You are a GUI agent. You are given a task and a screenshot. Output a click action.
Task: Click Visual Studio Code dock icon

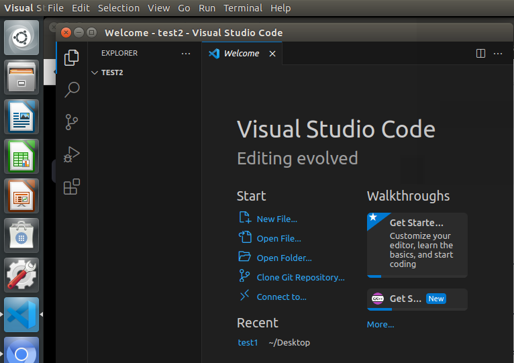click(21, 315)
